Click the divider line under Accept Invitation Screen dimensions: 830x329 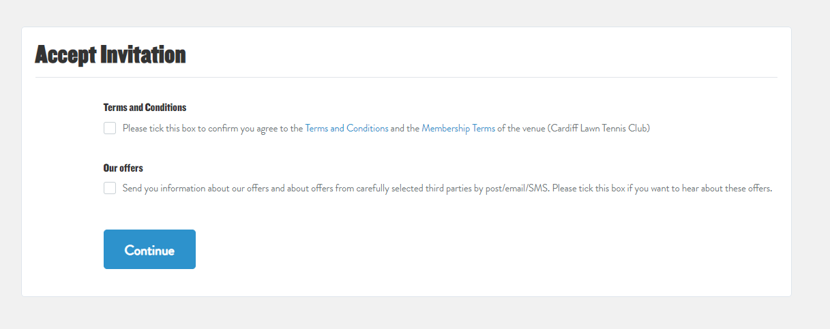click(406, 78)
